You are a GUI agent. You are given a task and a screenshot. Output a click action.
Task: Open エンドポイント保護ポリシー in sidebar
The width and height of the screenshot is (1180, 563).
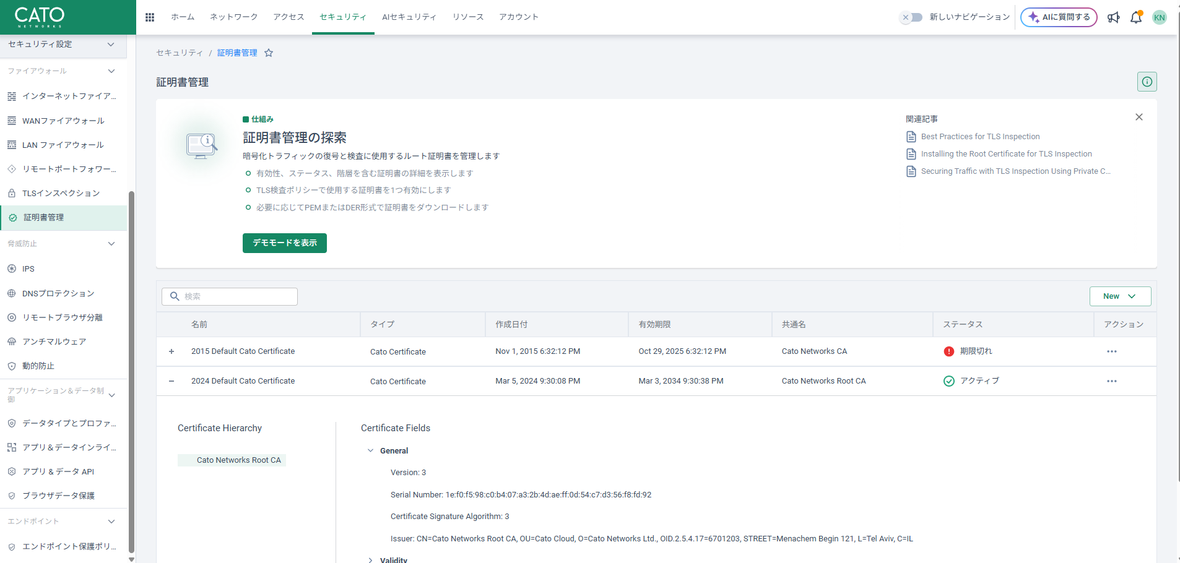63,546
